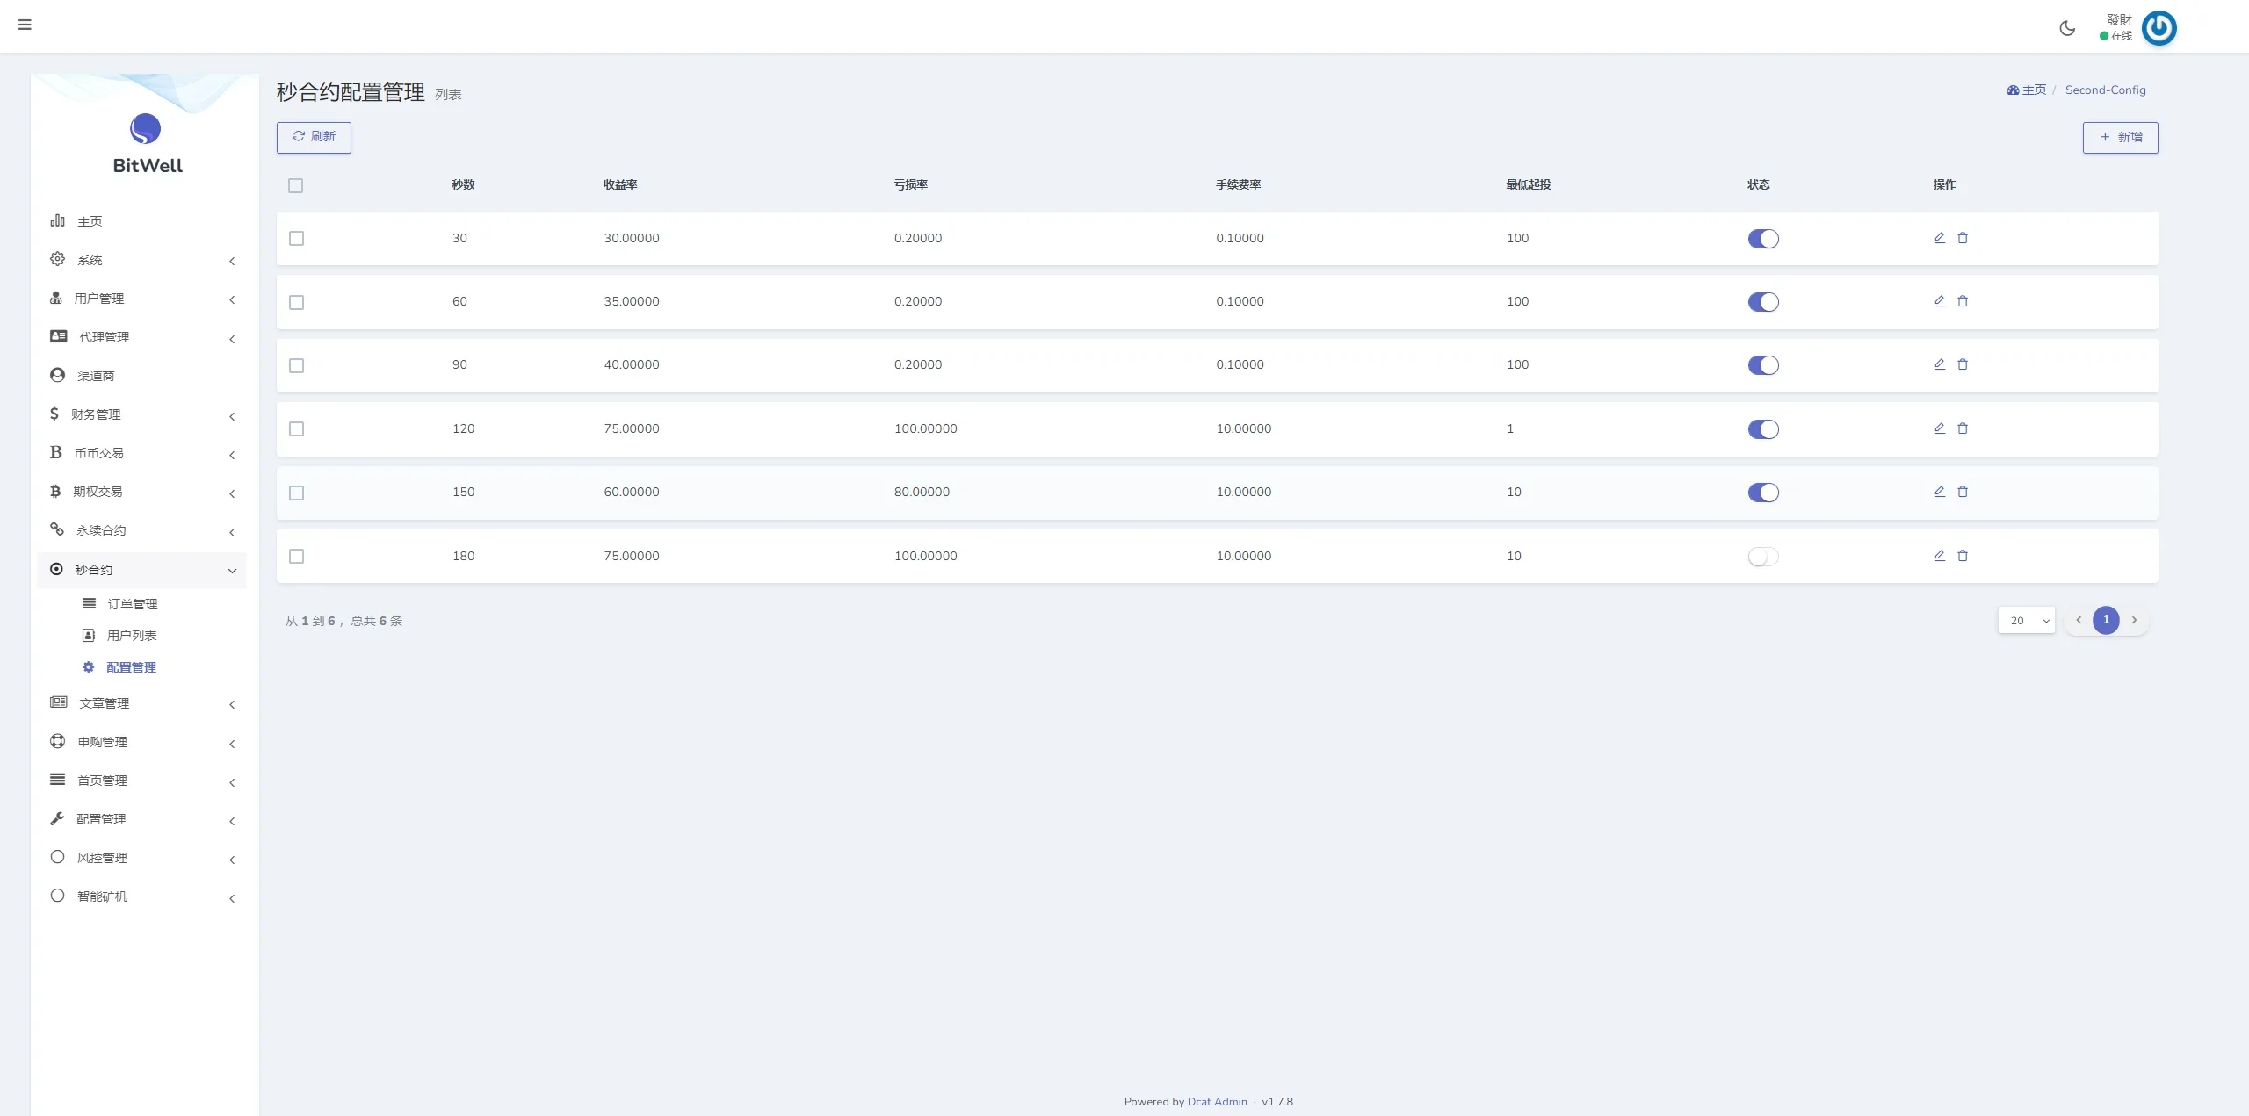Screen dimensions: 2249x1116
Task: Edit the 90 seconds row
Action: (x=1940, y=364)
